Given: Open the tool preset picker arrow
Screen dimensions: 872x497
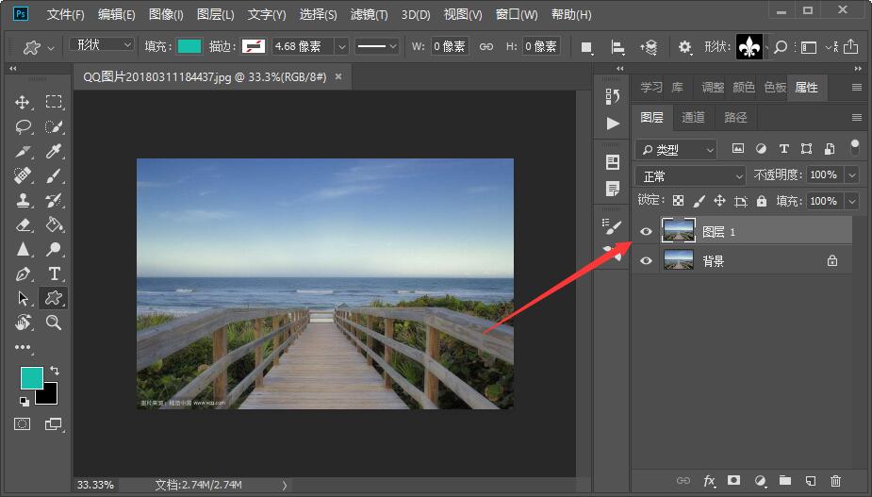Looking at the screenshot, I should [x=51, y=48].
